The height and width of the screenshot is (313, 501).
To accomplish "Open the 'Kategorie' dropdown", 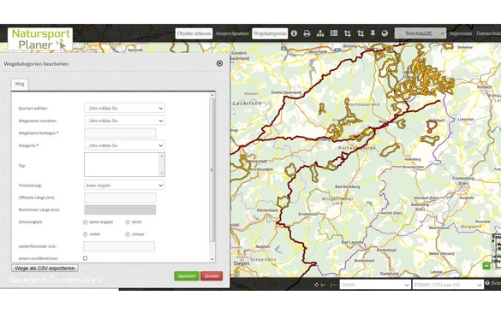I will 125,145.
